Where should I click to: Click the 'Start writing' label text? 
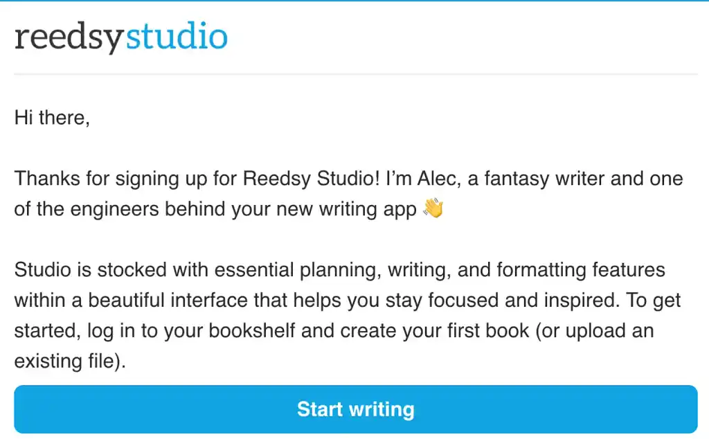(355, 409)
